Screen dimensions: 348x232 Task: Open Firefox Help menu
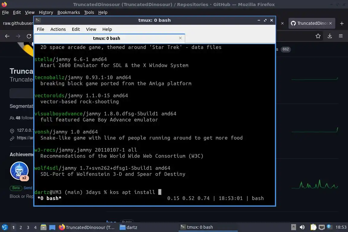coord(103,12)
